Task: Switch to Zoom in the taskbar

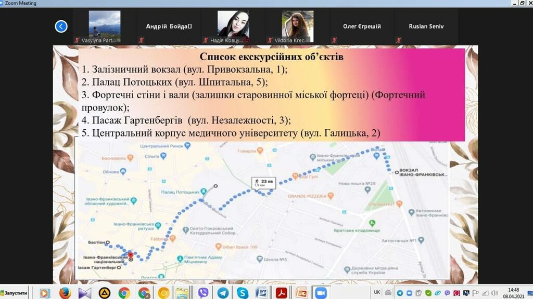Action: 320,293
